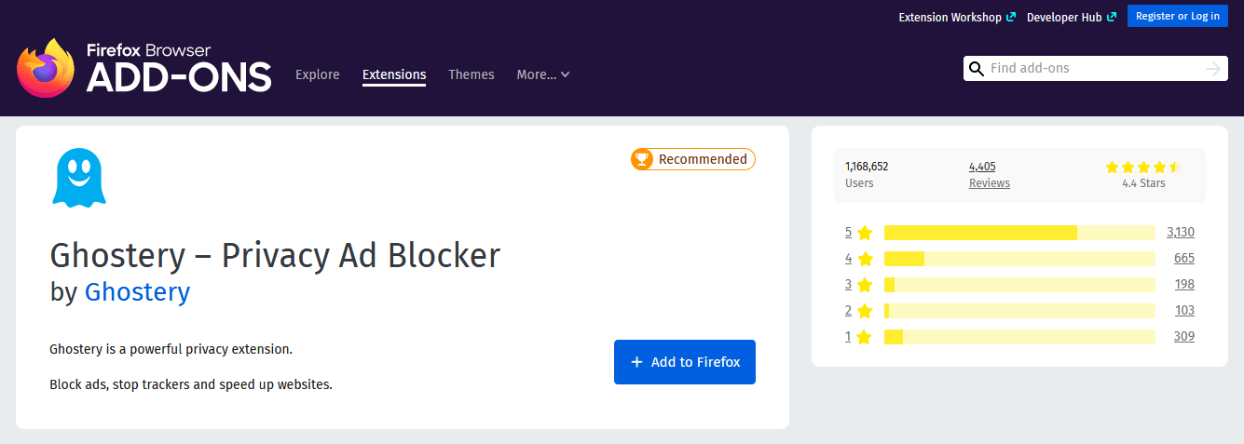Click the Firefox logo icon
This screenshot has height=444, width=1244.
click(45, 67)
